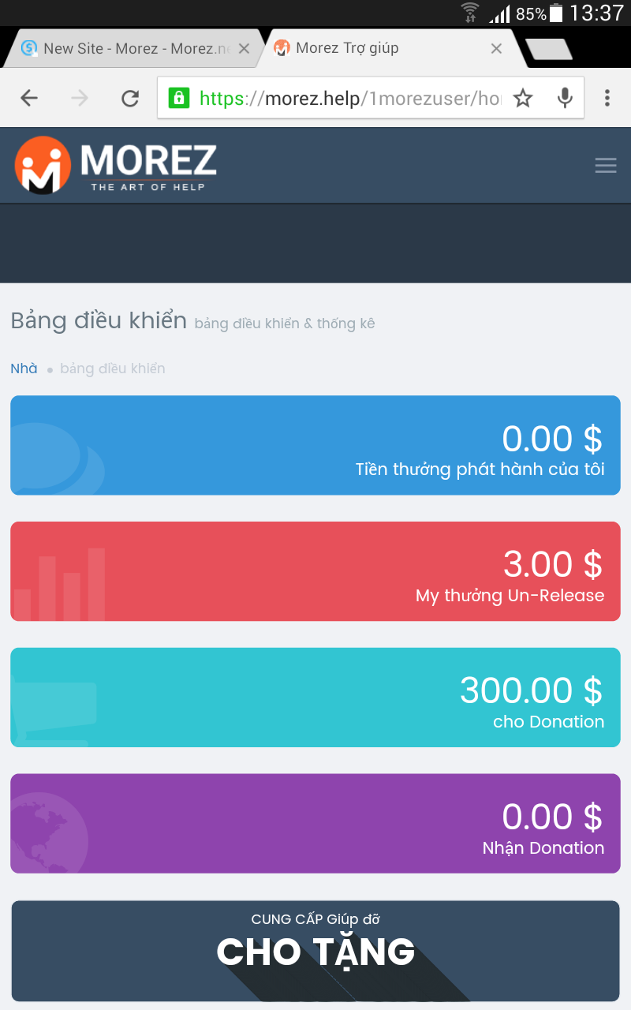Bookmark this page with the star

pos(523,98)
